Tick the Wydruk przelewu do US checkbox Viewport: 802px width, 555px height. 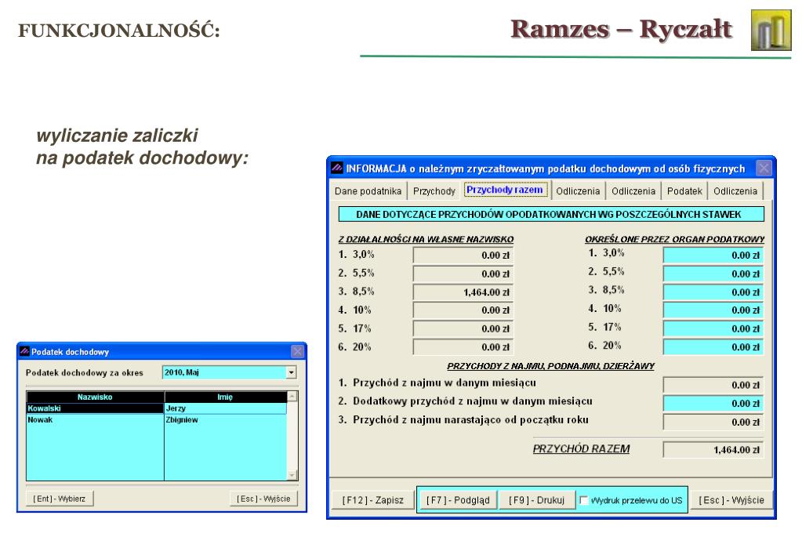[583, 500]
